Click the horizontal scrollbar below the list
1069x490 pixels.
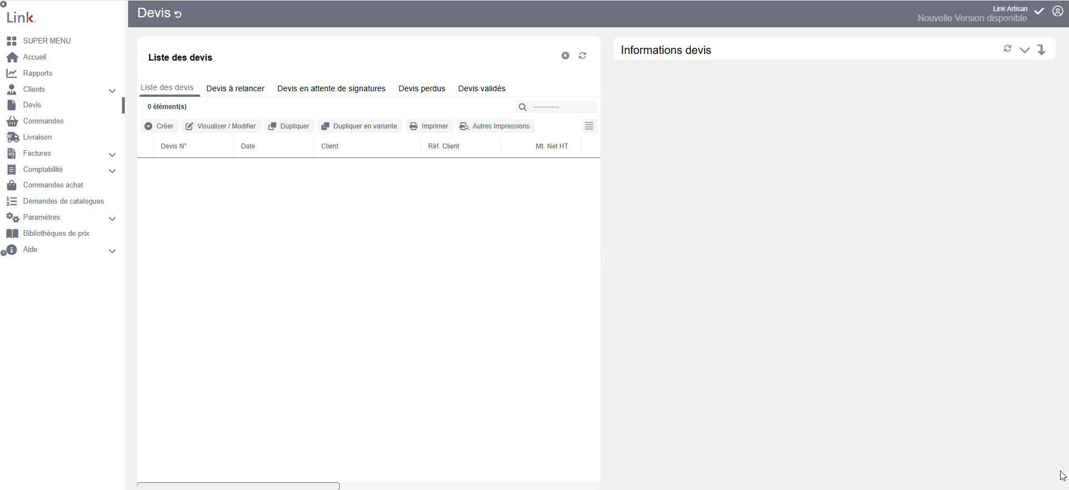238,486
